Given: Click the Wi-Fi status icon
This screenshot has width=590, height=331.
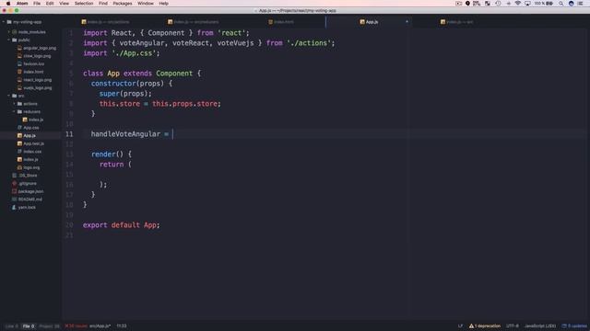Looking at the screenshot, I should 518,4.
